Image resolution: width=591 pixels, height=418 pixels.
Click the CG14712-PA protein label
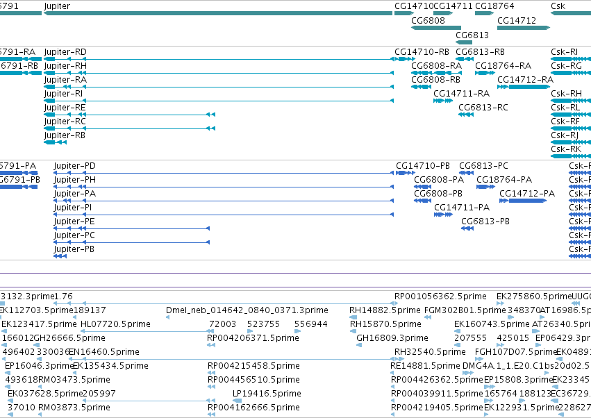(x=527, y=194)
